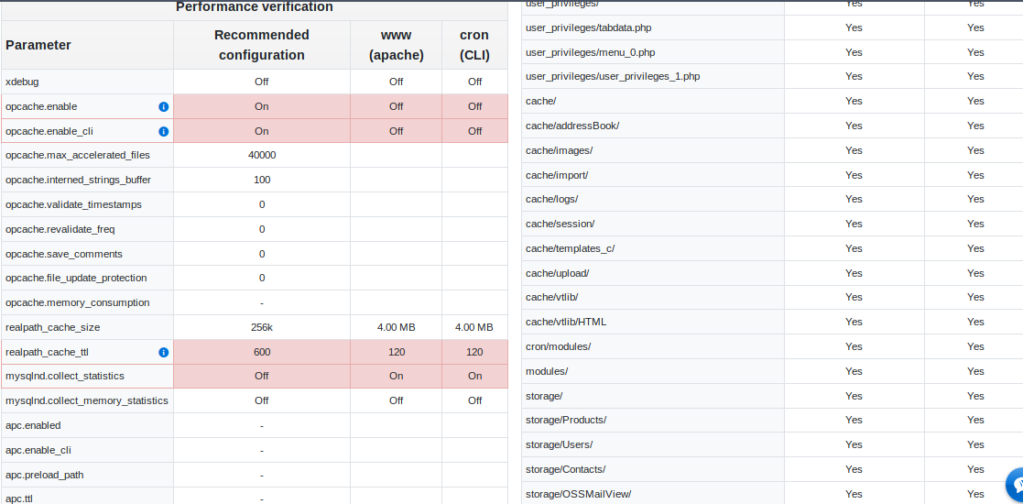Click opcache.save_comments parameter
The height and width of the screenshot is (504, 1023).
point(64,253)
